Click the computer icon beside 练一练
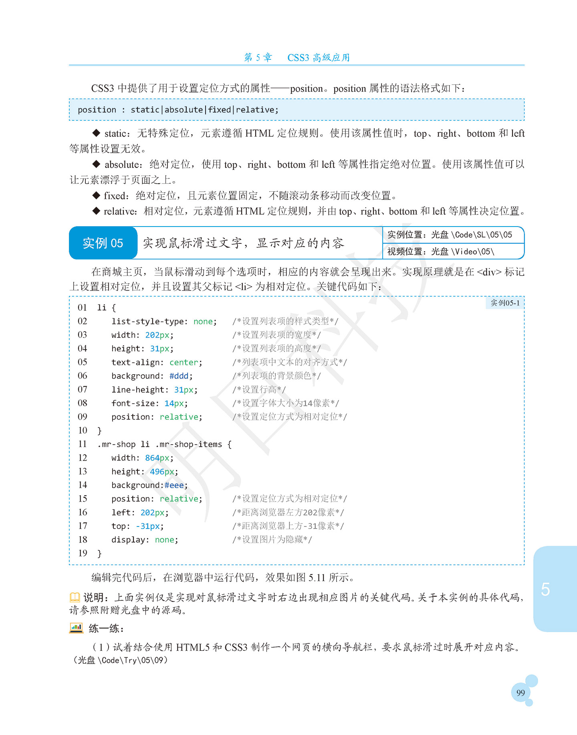This screenshot has width=577, height=735. (x=76, y=628)
